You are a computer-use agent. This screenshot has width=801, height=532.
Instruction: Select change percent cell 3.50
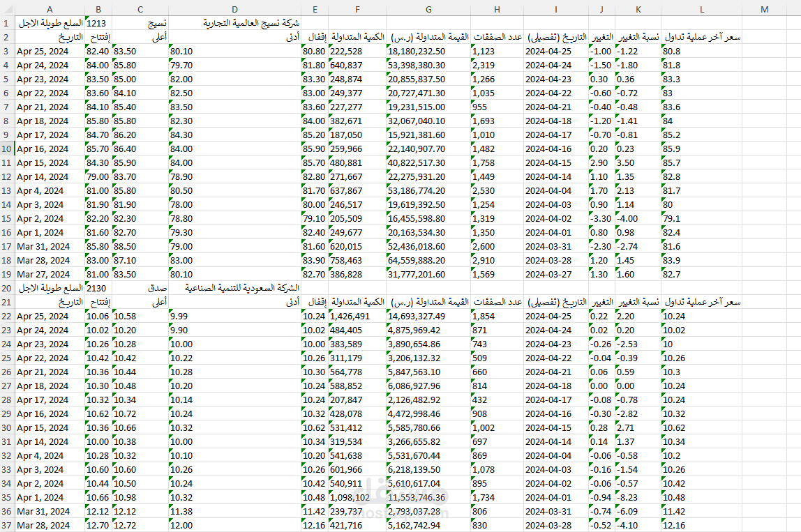(x=638, y=163)
